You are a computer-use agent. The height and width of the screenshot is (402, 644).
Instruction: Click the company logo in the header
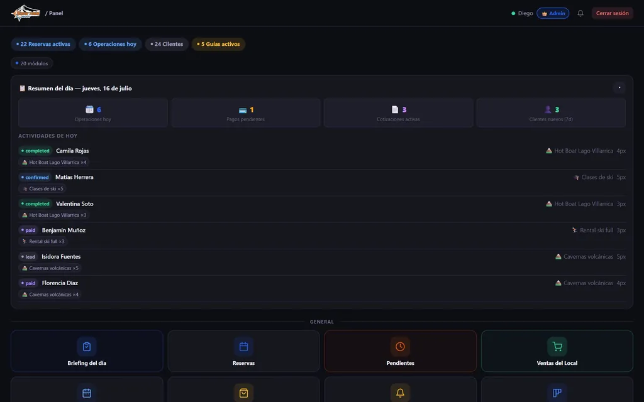[25, 13]
